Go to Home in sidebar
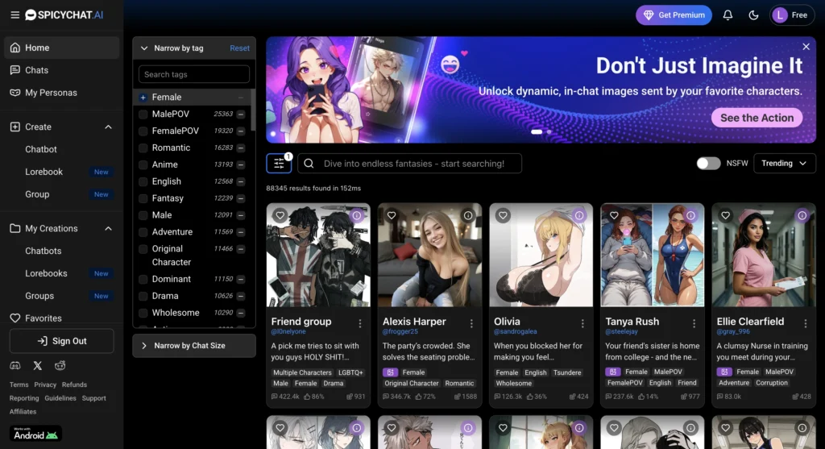 [61, 48]
